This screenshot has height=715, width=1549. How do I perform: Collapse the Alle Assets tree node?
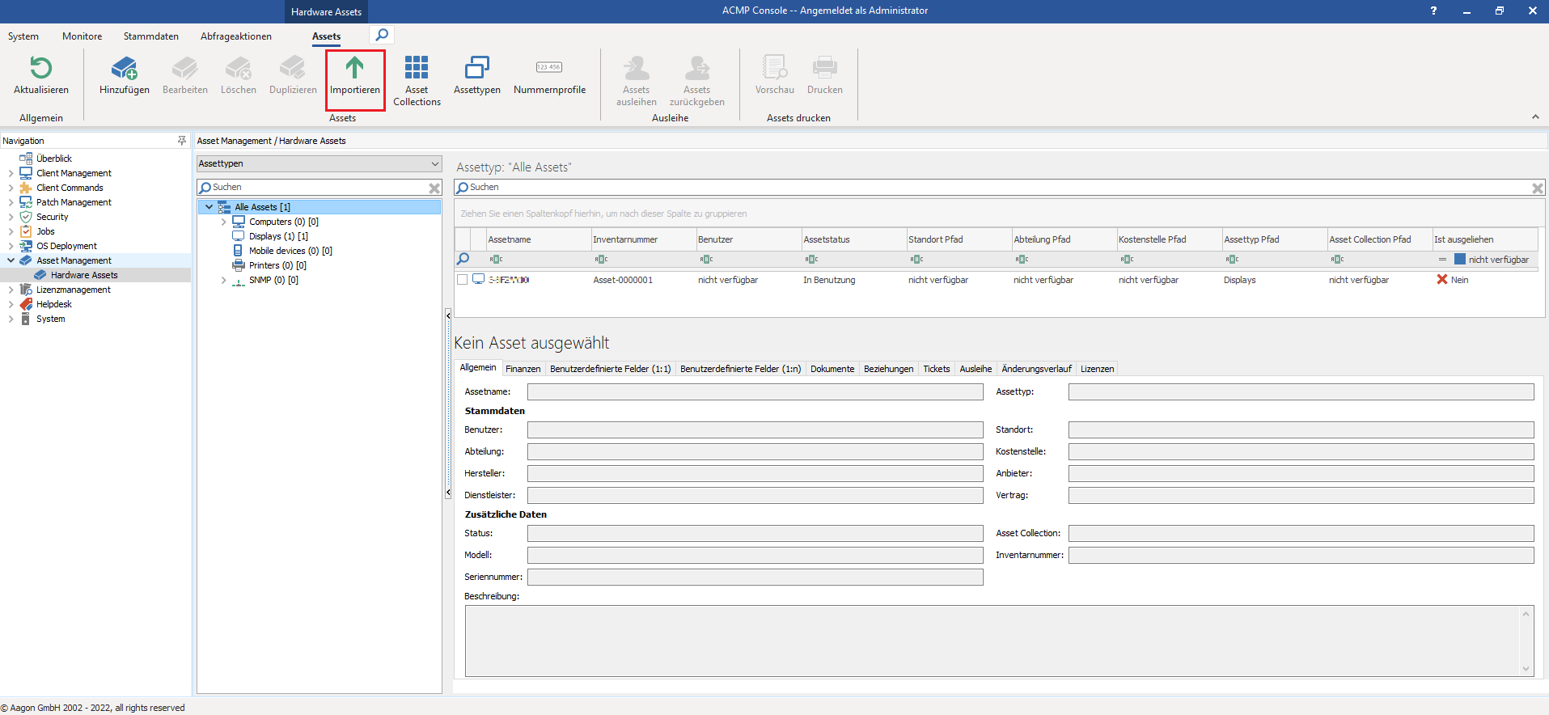tap(209, 207)
